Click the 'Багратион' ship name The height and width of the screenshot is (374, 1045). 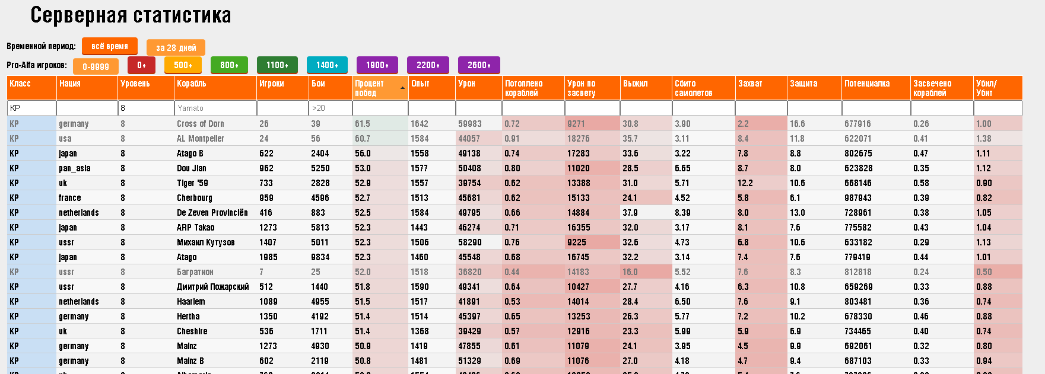195,272
